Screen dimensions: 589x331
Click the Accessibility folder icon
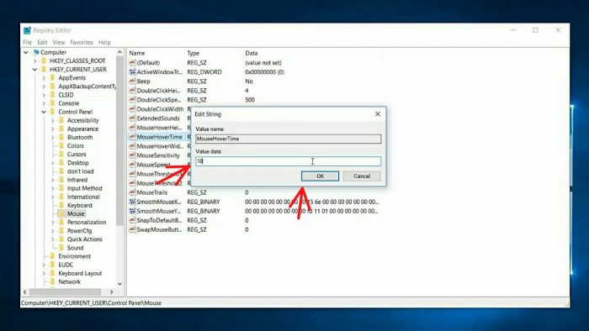[x=61, y=120]
